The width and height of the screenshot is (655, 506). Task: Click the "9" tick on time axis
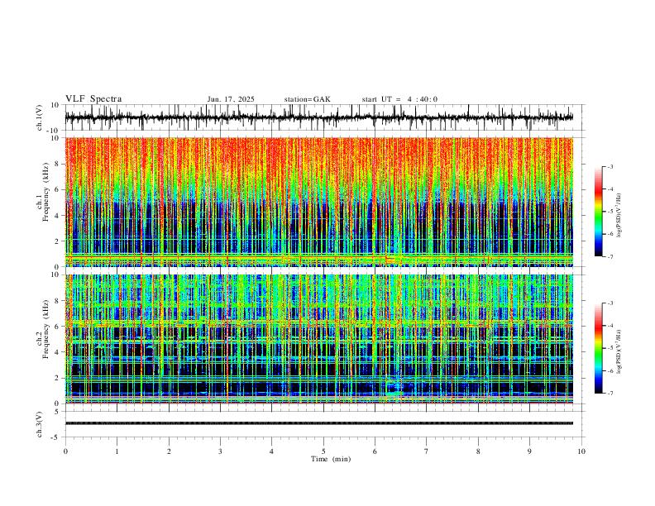(x=529, y=451)
